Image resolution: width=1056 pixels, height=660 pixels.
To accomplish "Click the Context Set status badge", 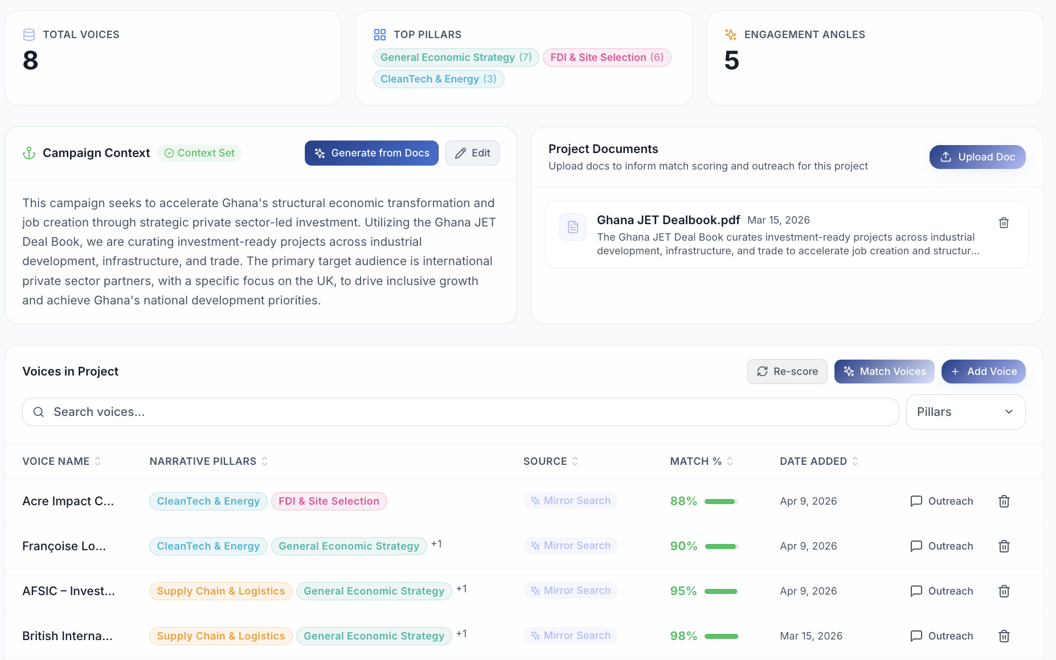I will [x=199, y=153].
